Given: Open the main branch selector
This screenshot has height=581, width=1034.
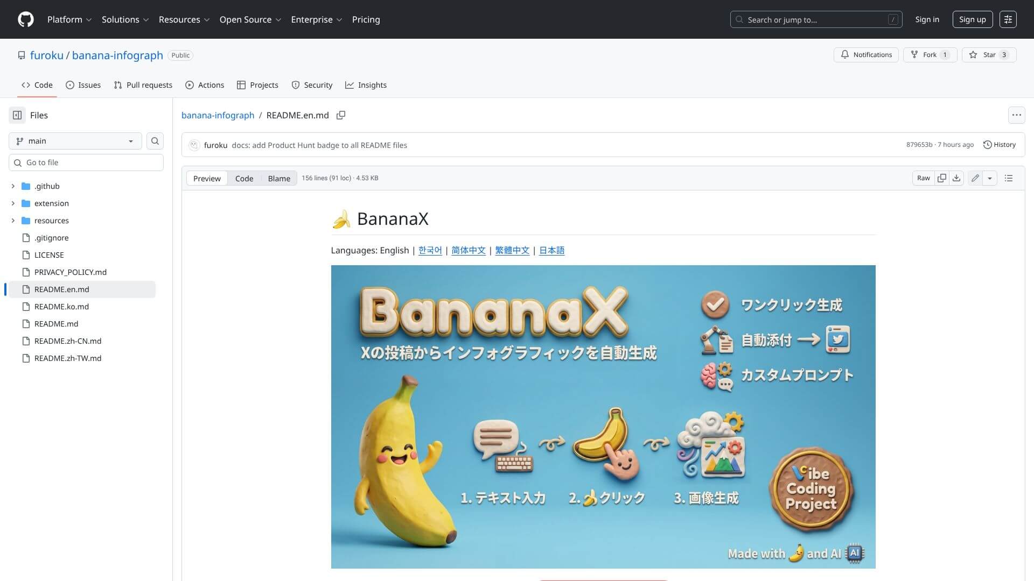Looking at the screenshot, I should point(75,140).
